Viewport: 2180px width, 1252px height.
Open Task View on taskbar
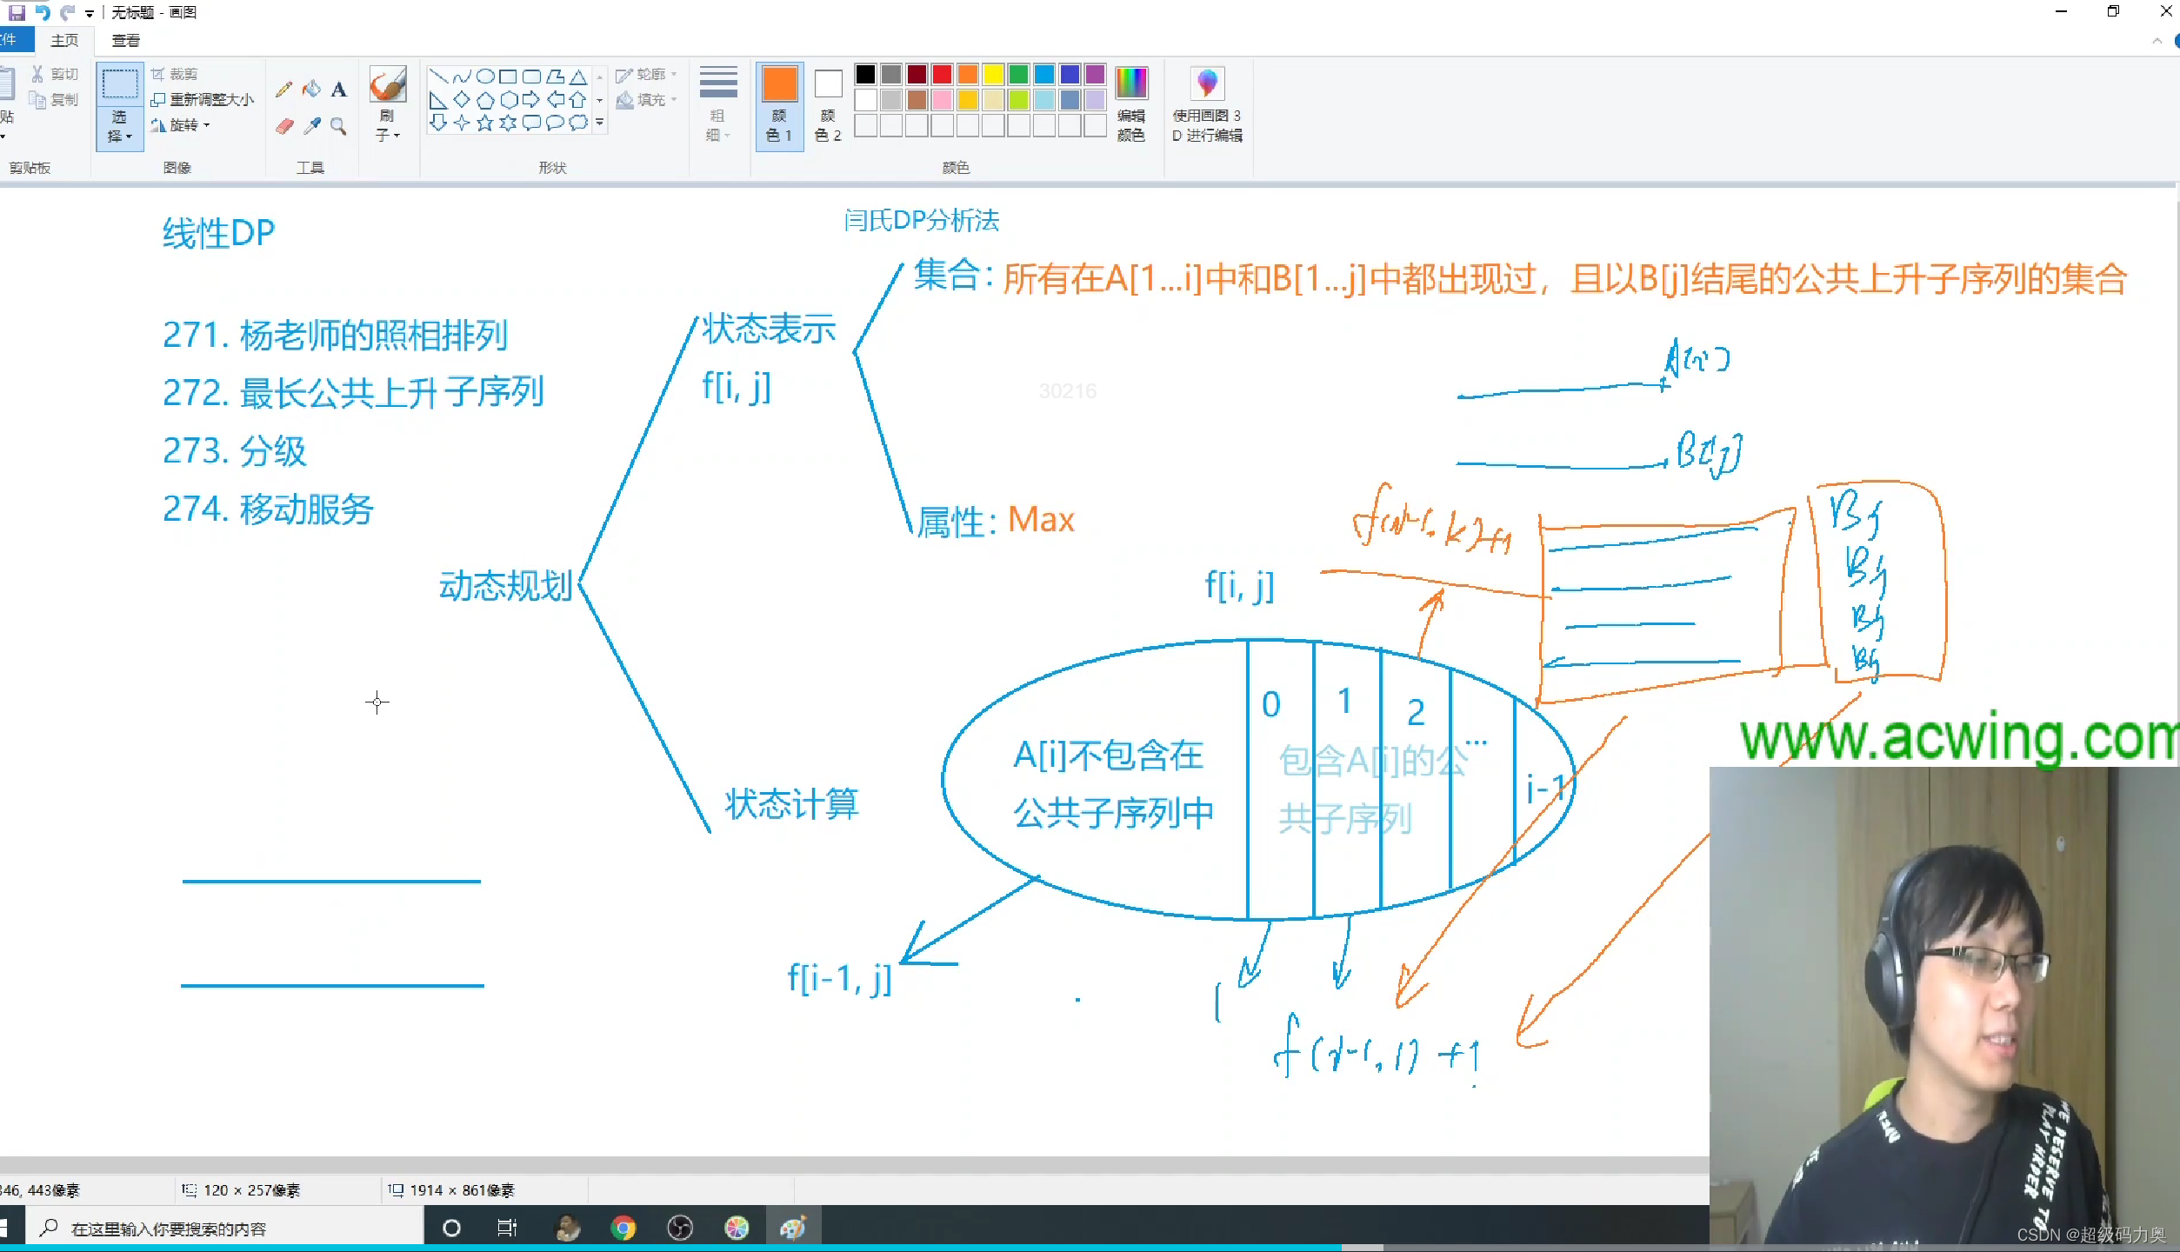point(506,1228)
